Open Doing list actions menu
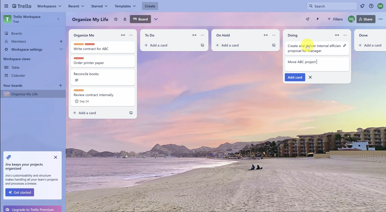The image size is (386, 212). click(345, 35)
